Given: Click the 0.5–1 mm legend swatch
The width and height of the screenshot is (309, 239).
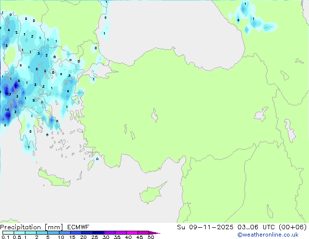Looking at the screenshot, I should (19, 233).
